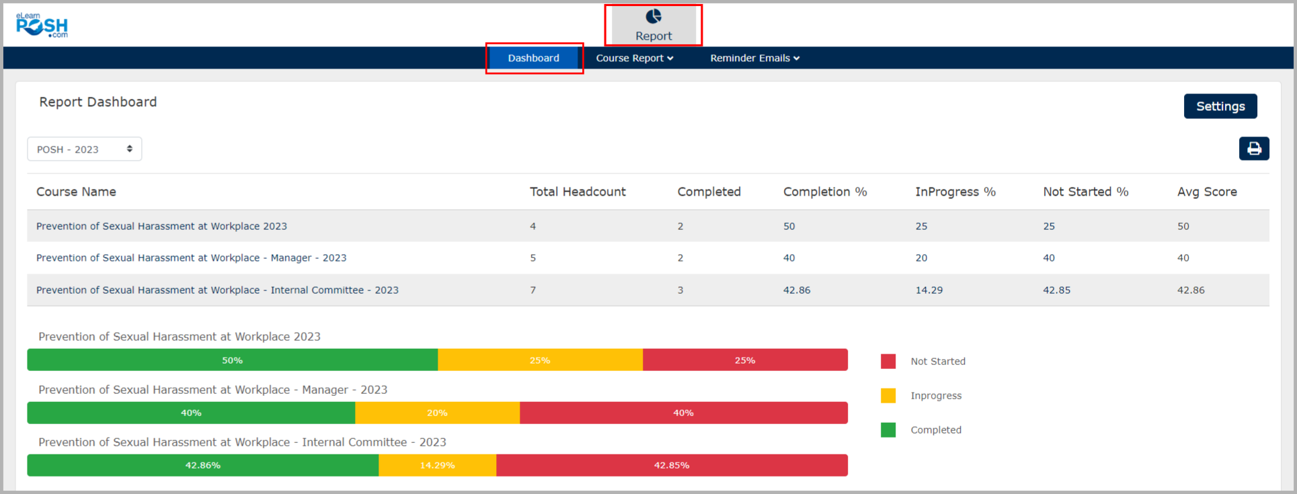Select the Dashboard tab
This screenshot has width=1297, height=494.
pyautogui.click(x=533, y=58)
